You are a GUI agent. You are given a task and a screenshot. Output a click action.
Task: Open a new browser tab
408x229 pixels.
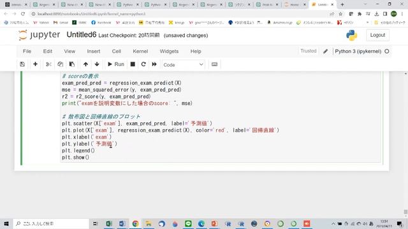point(342,4)
